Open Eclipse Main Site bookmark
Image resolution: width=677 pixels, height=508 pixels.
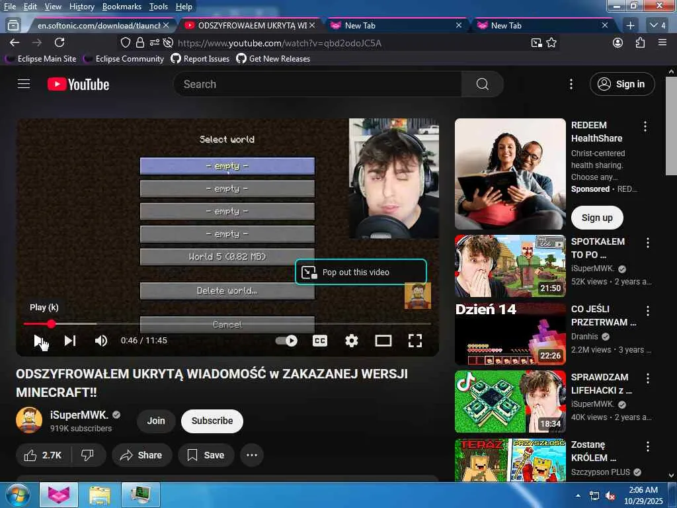point(42,59)
